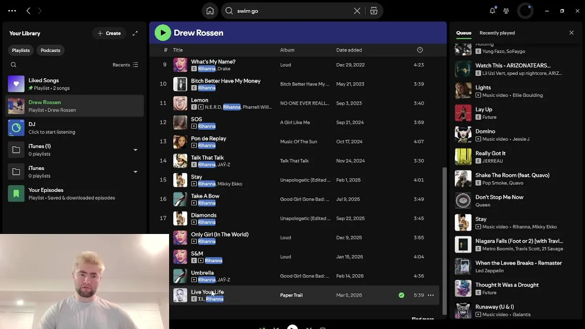The image size is (585, 329).
Task: Switch to the Queue tab
Action: point(463,33)
